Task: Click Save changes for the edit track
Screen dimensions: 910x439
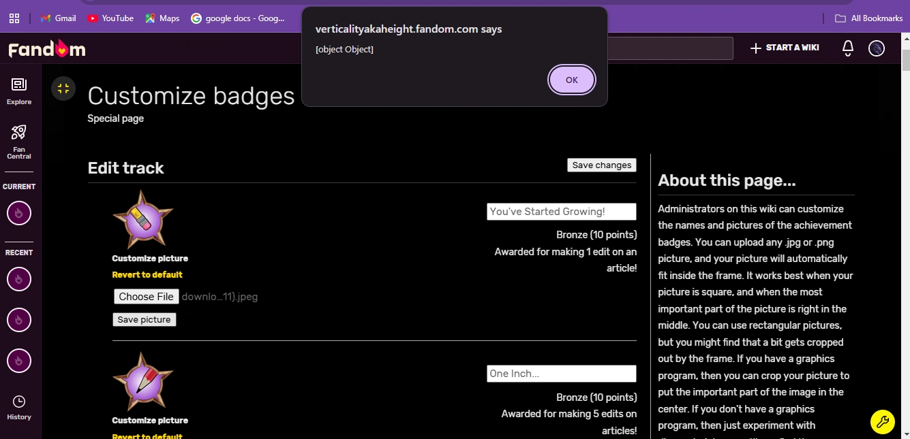Action: (601, 165)
